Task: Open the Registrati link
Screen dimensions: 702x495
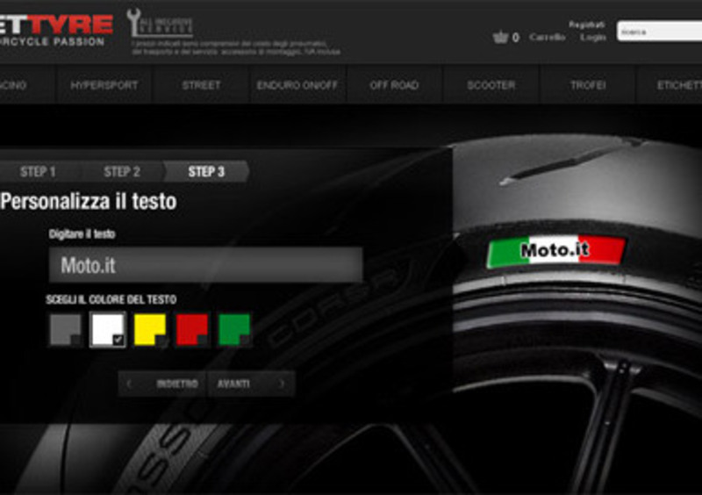Action: pos(587,25)
